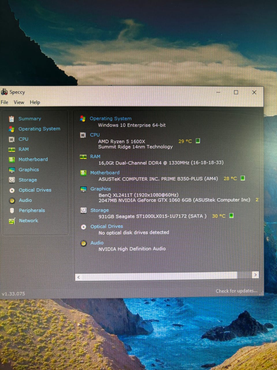This screenshot has width=277, height=370.
Task: Click the speaker icon beside summary Audio heading
Action: click(x=84, y=243)
